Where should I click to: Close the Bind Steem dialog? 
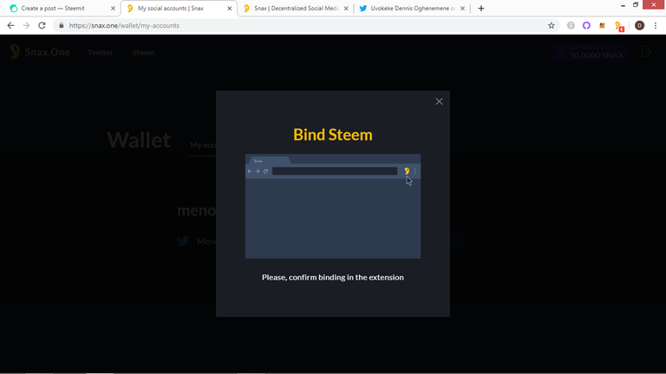(439, 101)
